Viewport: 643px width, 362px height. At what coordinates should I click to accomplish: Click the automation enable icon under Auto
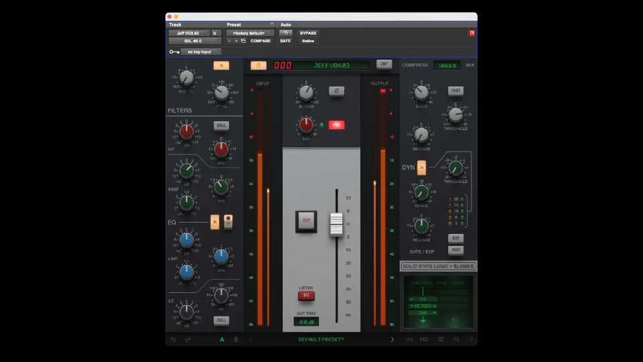(286, 33)
